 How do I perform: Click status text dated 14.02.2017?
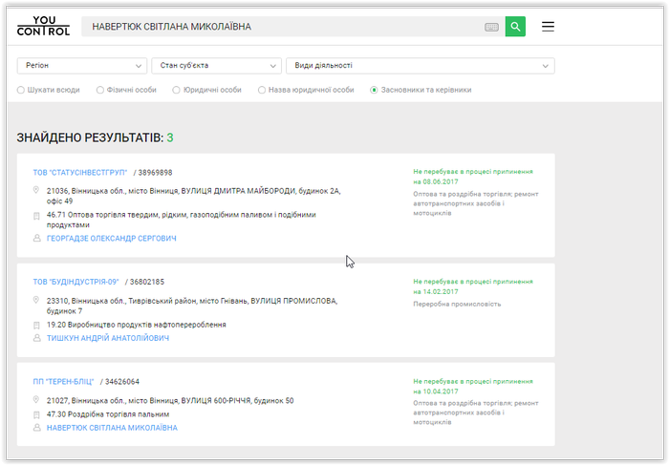(473, 286)
